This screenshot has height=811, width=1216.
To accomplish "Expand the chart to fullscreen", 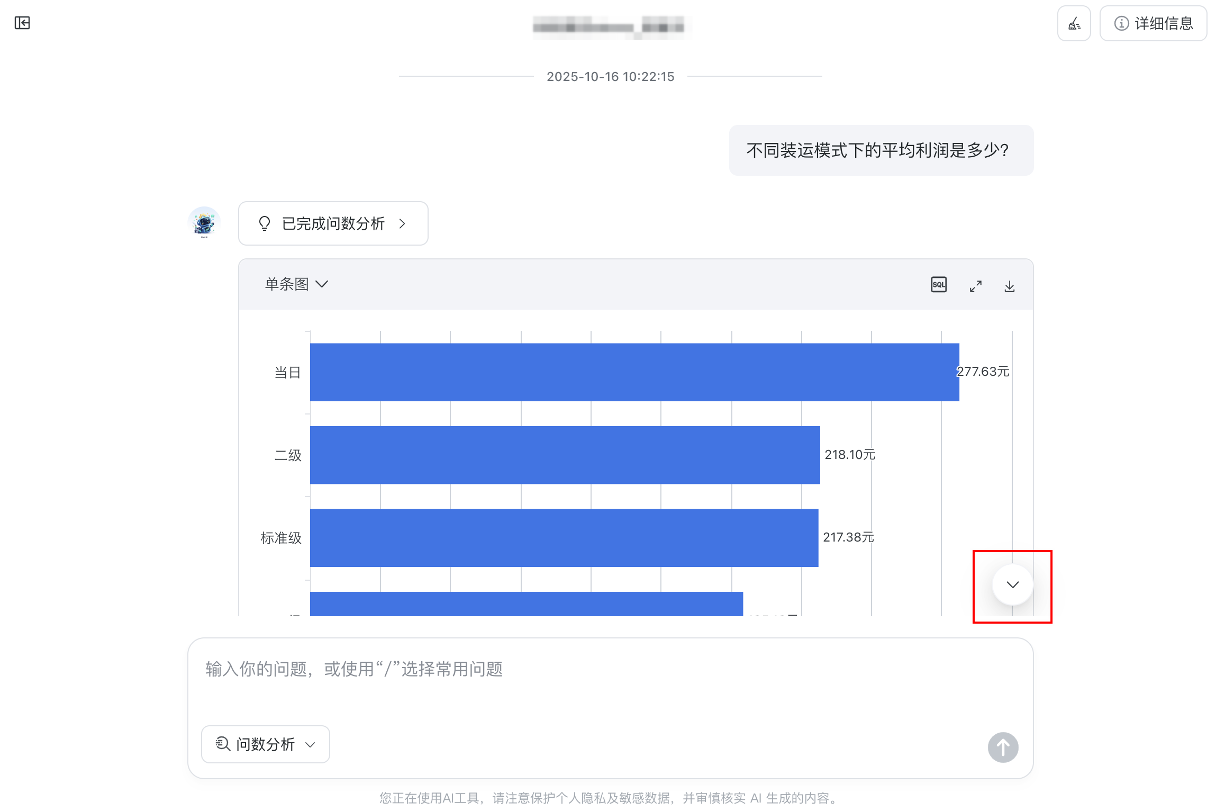I will coord(975,285).
